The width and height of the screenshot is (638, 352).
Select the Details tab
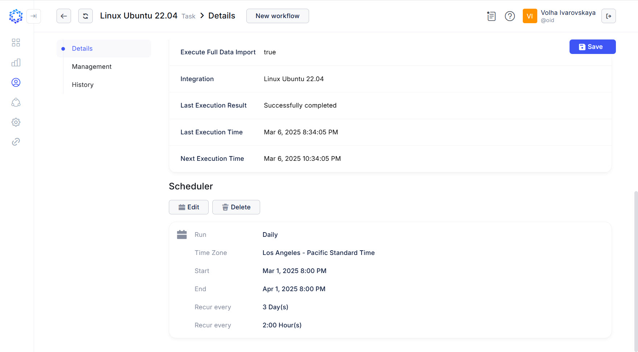[82, 48]
